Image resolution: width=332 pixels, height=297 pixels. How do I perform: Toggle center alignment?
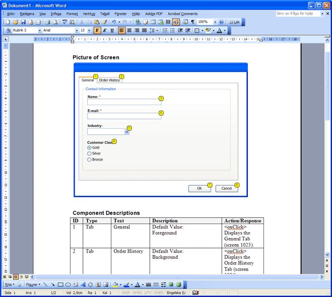129,31
